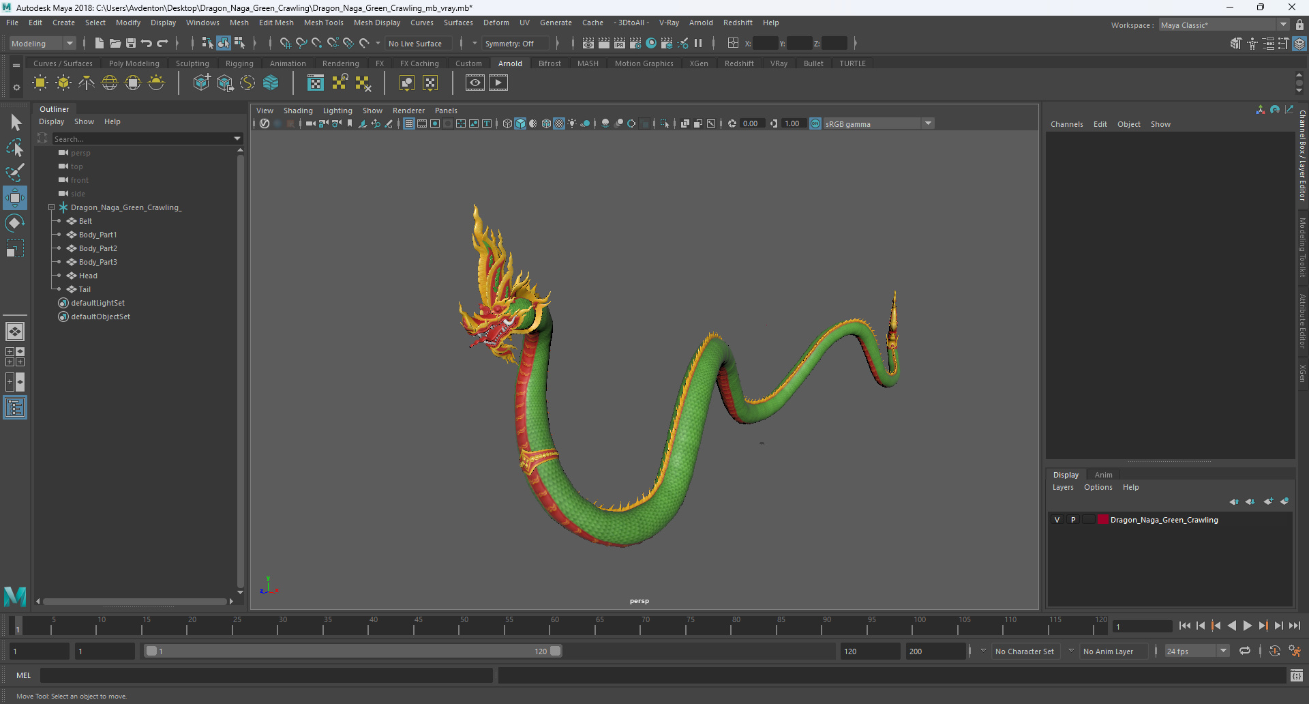
Task: Select the Head mesh in Outliner
Action: pyautogui.click(x=88, y=276)
